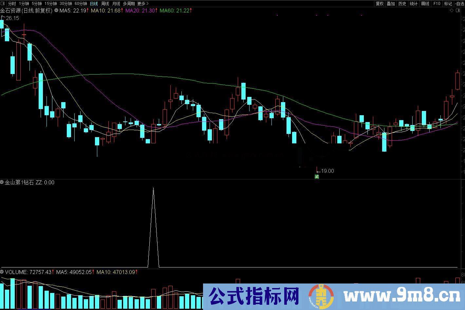Viewport: 465px width, 310px height.
Task: Click the white spike in 金山第1钻石 indicator
Action: 153,228
